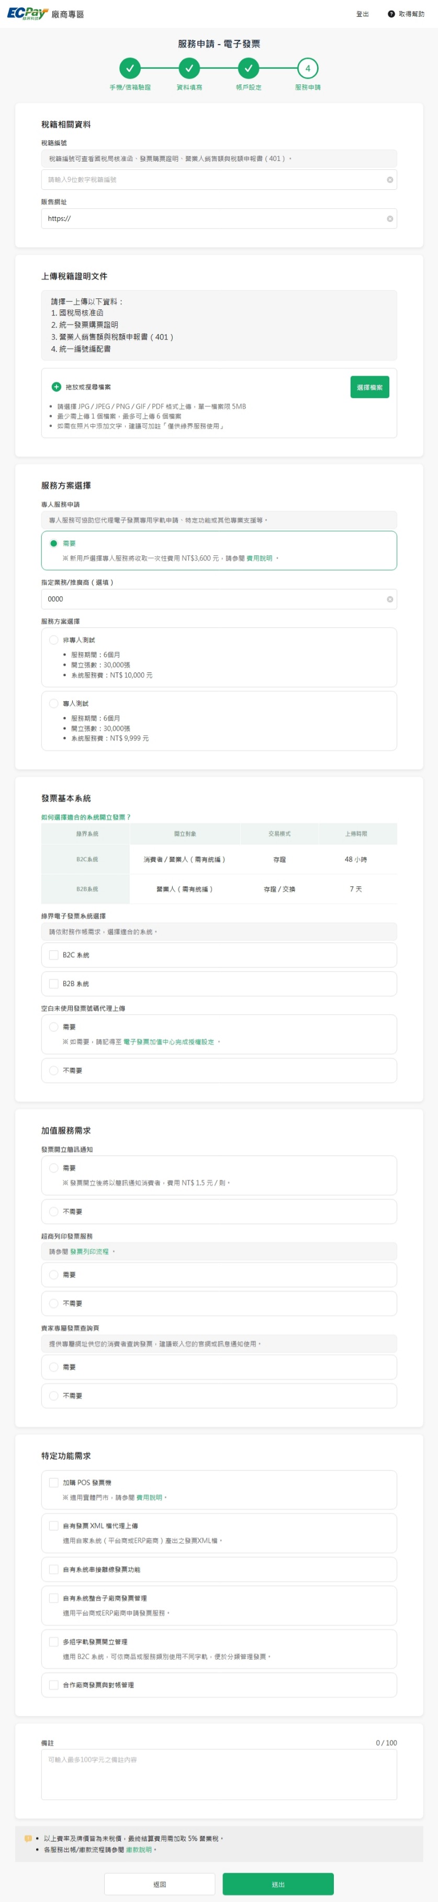The height and width of the screenshot is (1902, 438).
Task: Select the 非專人測試 service plan
Action: tap(54, 640)
